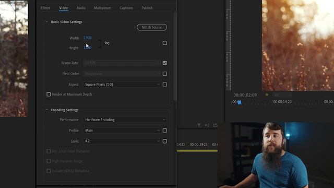Screen dimensions: 334x188
Task: Toggle the Aspect match source checkbox
Action: (x=165, y=85)
